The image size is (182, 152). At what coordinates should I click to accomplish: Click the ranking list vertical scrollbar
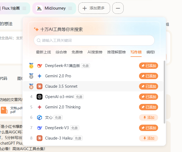point(164,92)
